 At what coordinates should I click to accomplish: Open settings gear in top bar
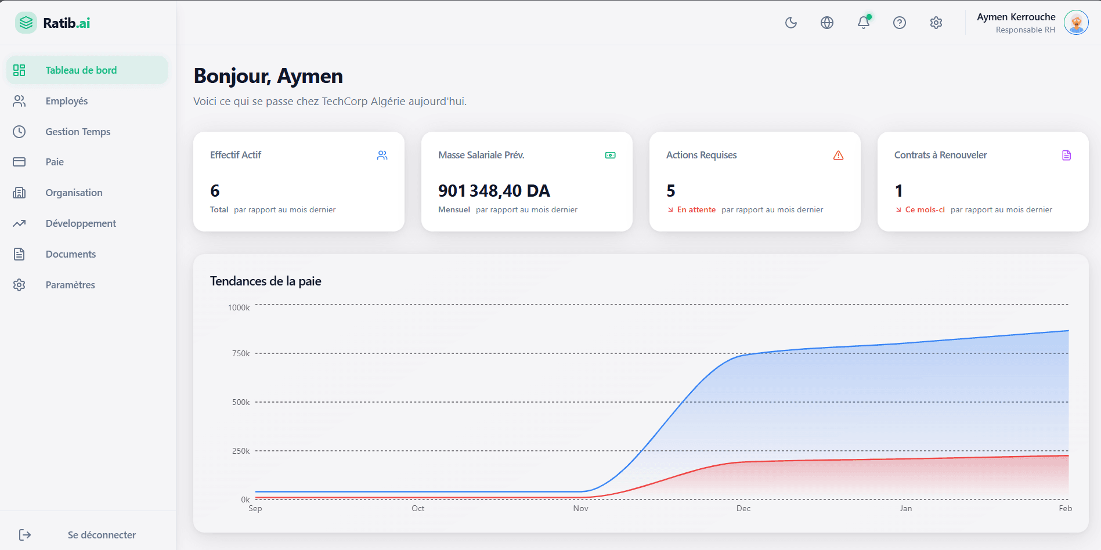click(936, 23)
